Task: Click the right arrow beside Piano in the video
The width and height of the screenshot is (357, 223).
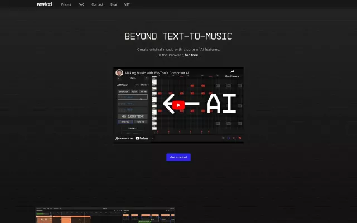Action: (x=147, y=79)
